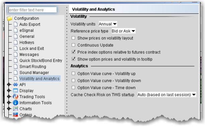205x128 pixels.
Task: Click the blue Information Tools icon
Action: click(15, 103)
